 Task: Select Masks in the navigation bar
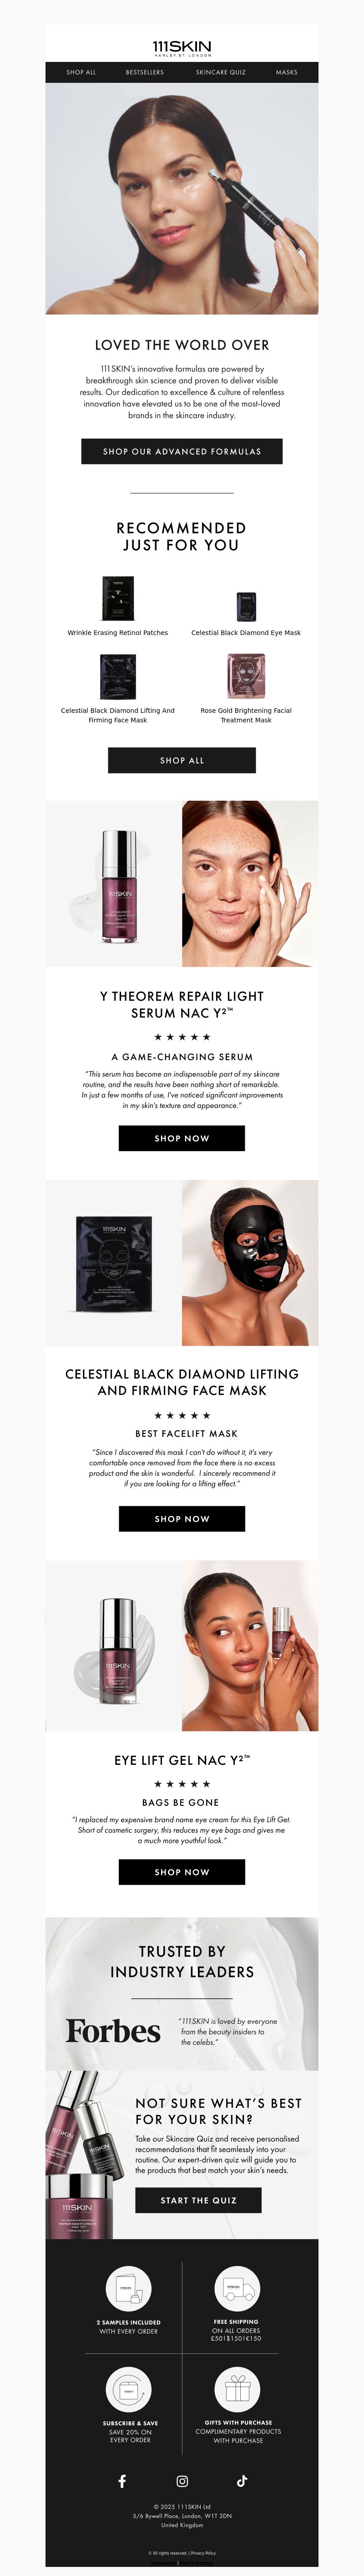[287, 72]
